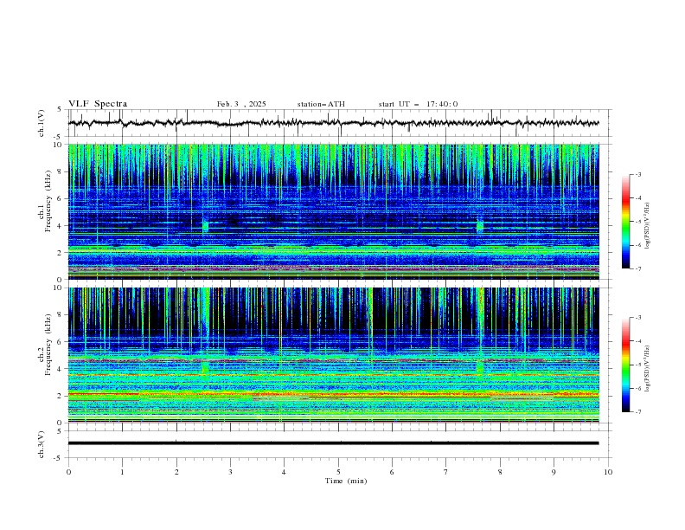The height and width of the screenshot is (530, 685).
Task: Click the ch.1 PSD color scale bar
Action: coord(625,222)
